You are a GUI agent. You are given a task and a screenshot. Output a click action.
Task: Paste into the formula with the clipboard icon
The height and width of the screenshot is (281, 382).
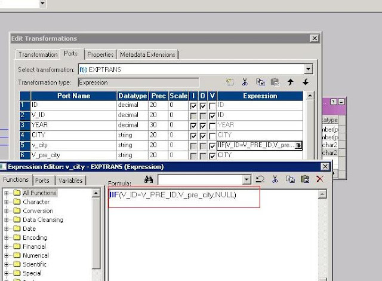coord(305,179)
